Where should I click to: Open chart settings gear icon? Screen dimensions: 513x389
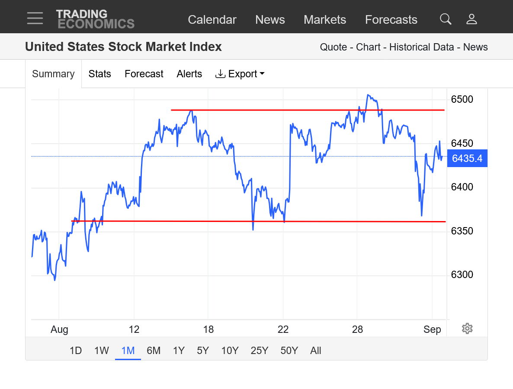point(467,329)
